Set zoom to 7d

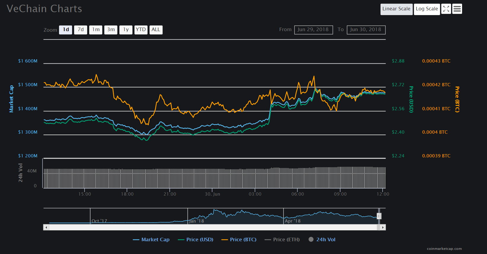81,30
